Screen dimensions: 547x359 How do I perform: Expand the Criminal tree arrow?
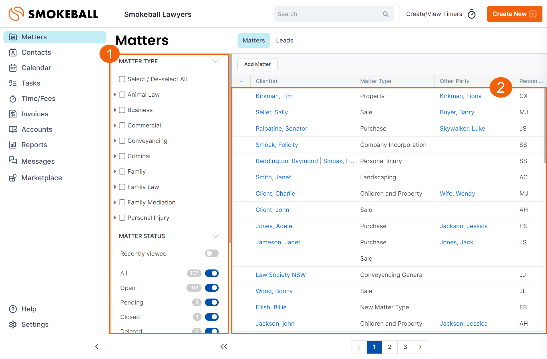115,156
